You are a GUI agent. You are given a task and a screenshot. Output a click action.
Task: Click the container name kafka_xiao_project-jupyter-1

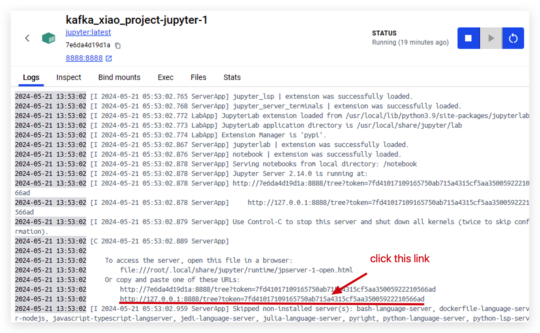[137, 20]
